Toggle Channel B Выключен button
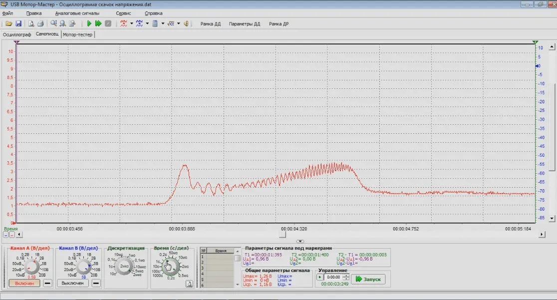Viewport: 557px width, 300px height. pyautogui.click(x=72, y=284)
